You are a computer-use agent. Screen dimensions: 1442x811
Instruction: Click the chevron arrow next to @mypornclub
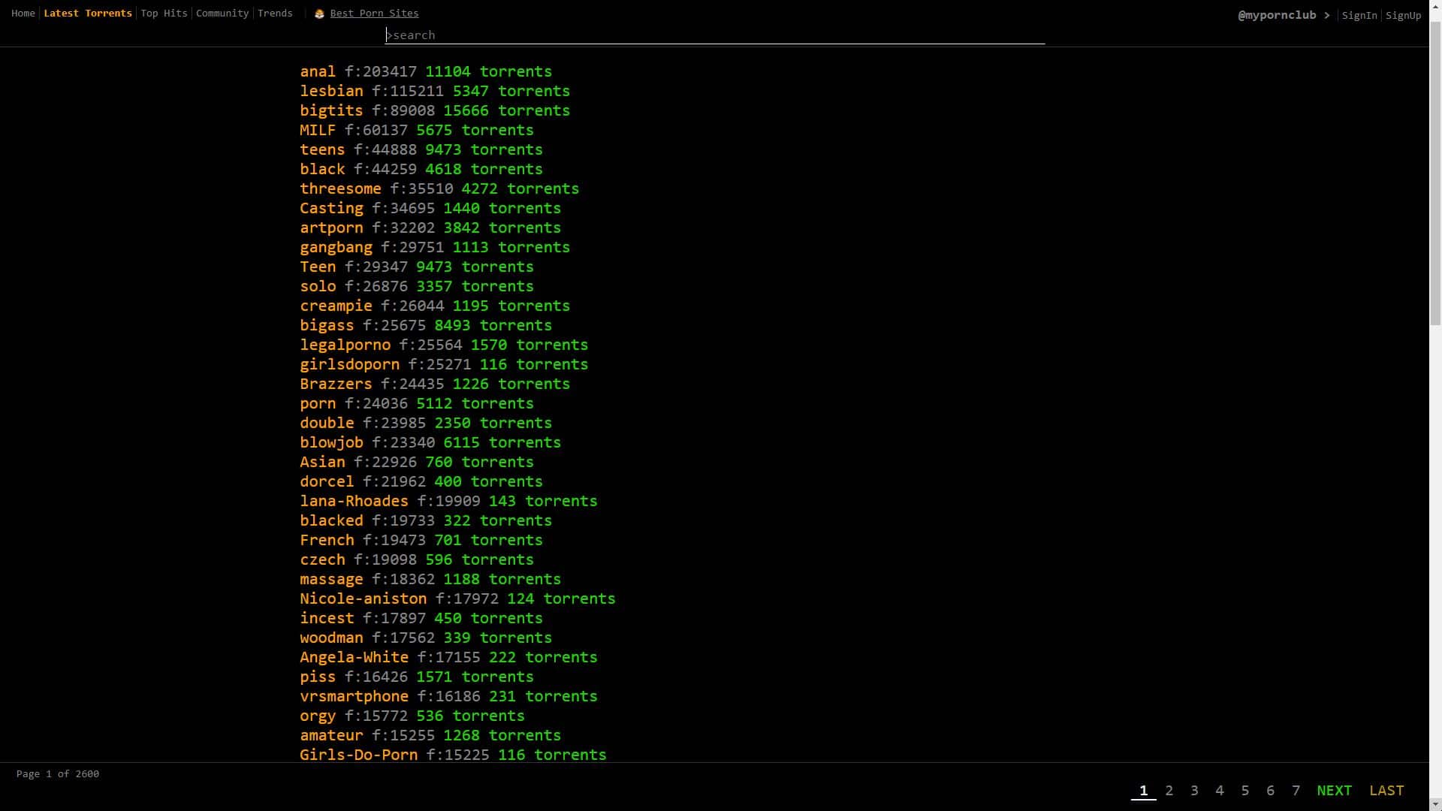[x=1327, y=15]
